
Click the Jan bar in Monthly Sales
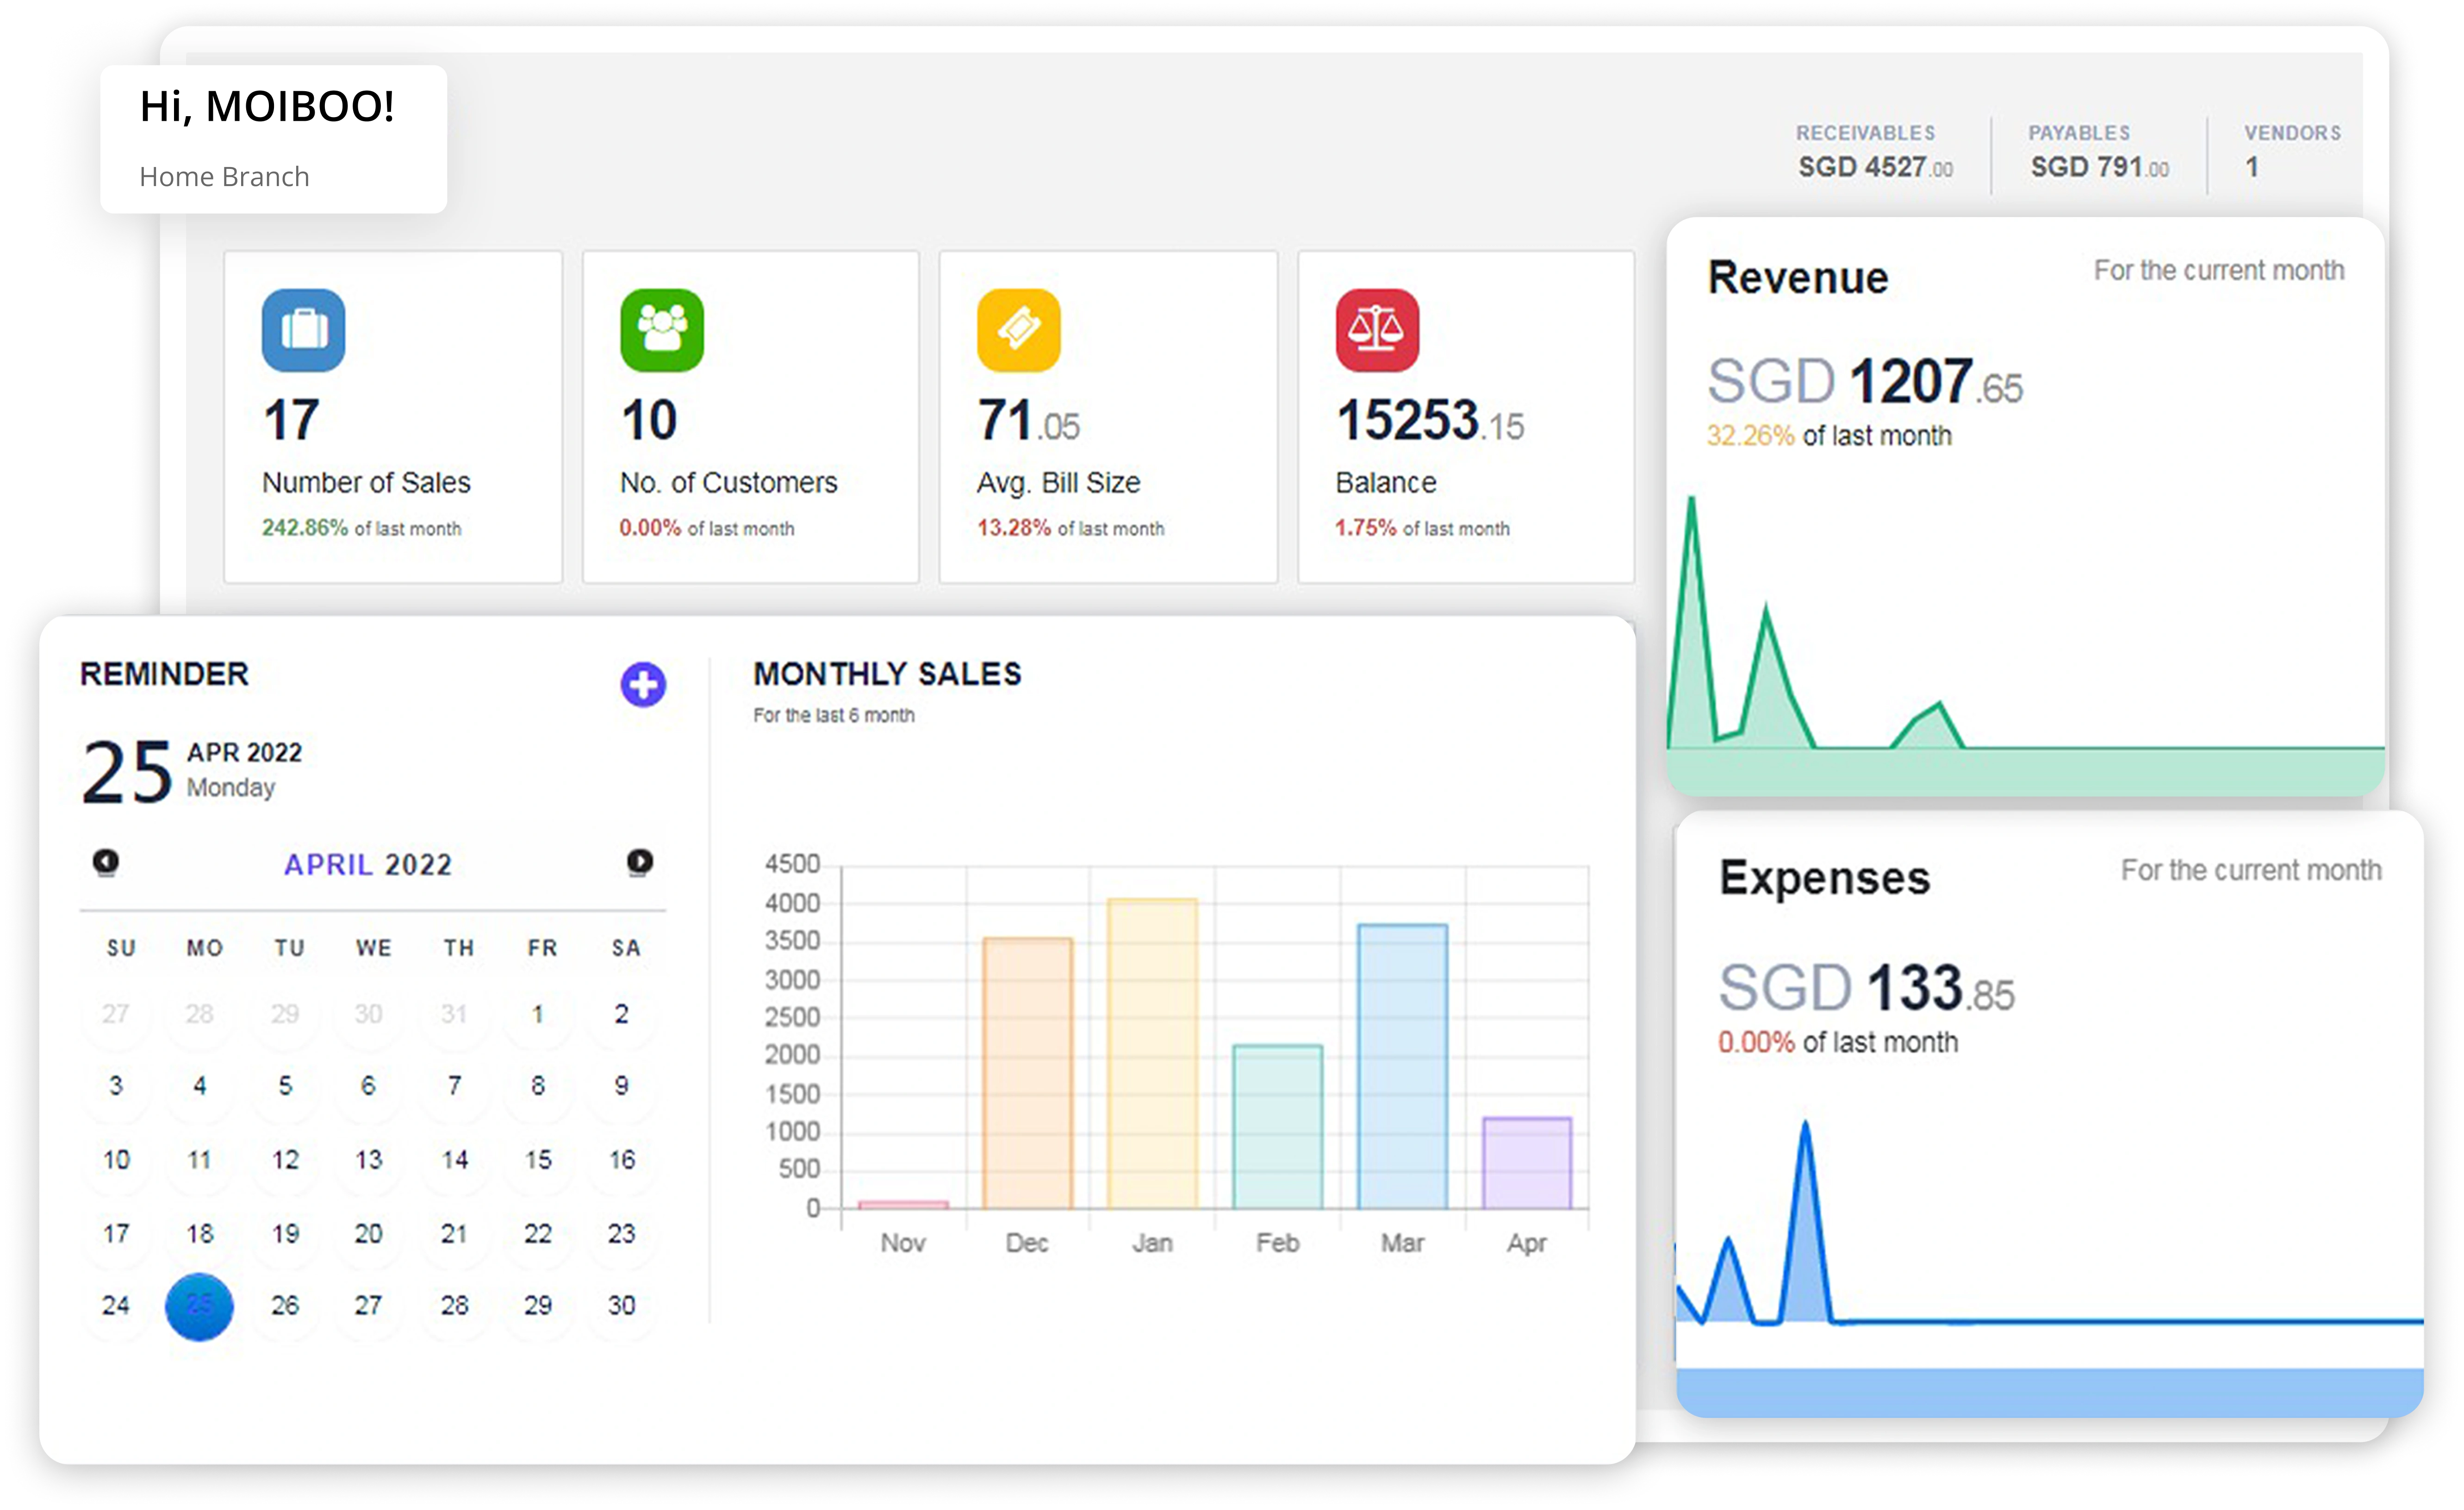1152,1053
